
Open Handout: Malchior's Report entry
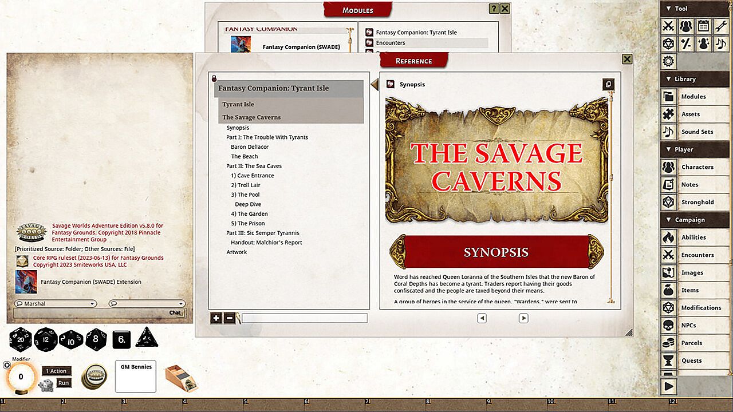pyautogui.click(x=266, y=243)
